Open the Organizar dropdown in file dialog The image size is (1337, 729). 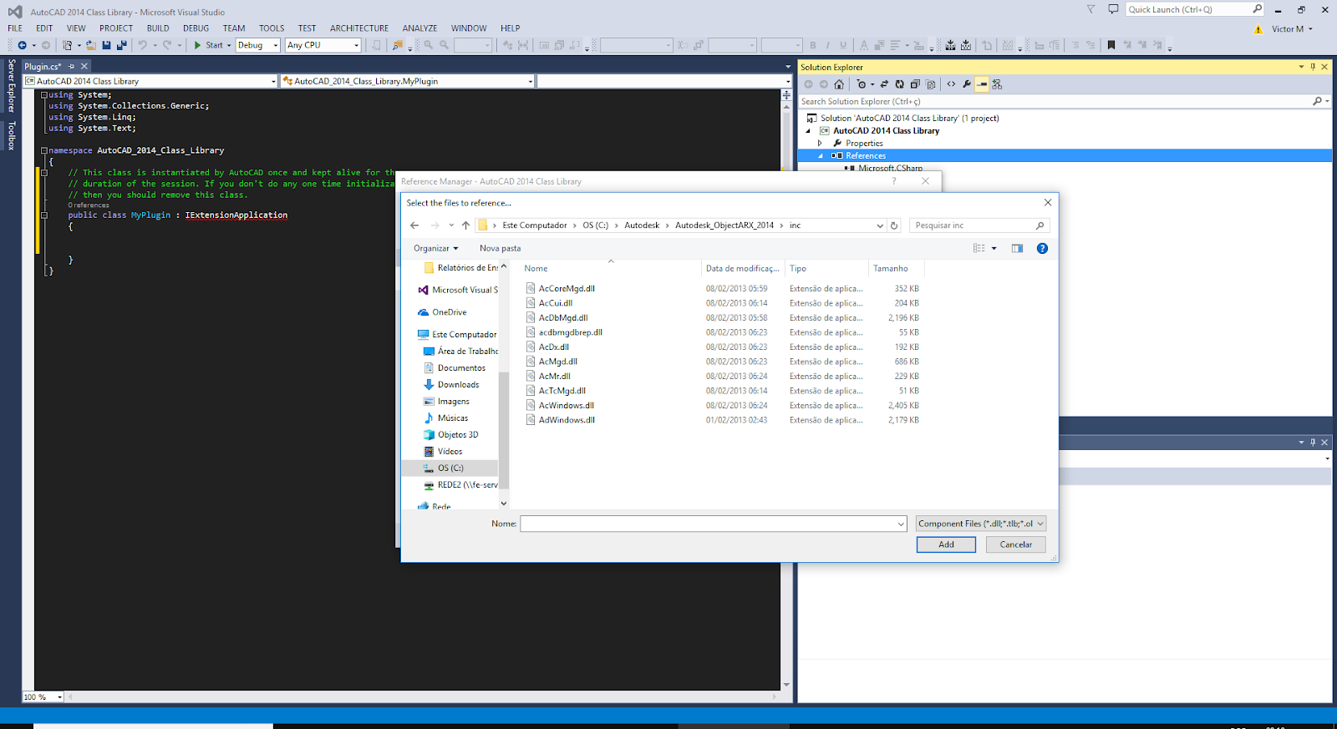click(x=435, y=248)
